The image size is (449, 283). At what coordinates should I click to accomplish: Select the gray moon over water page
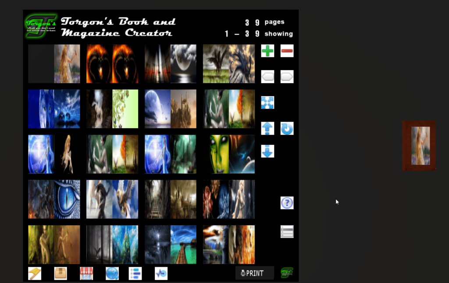(184, 64)
